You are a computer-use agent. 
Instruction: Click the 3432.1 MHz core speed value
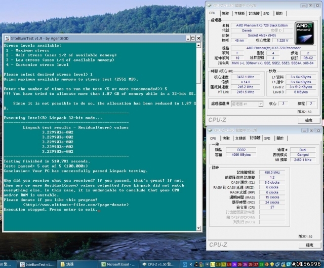[245, 77]
